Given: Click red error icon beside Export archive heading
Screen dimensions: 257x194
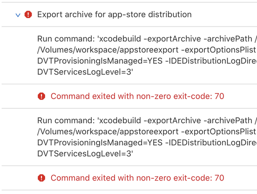Looking at the screenshot, I should [x=28, y=14].
